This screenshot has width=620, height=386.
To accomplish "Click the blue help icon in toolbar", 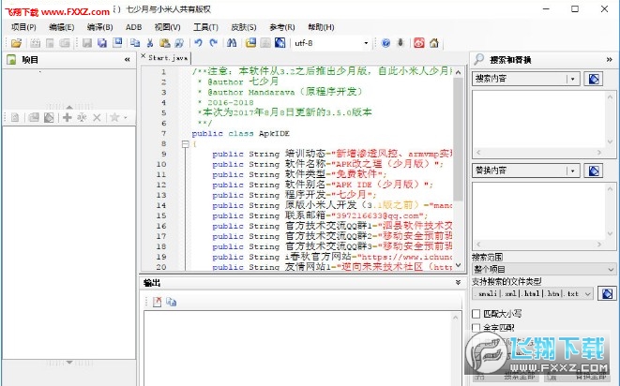I will tap(386, 43).
